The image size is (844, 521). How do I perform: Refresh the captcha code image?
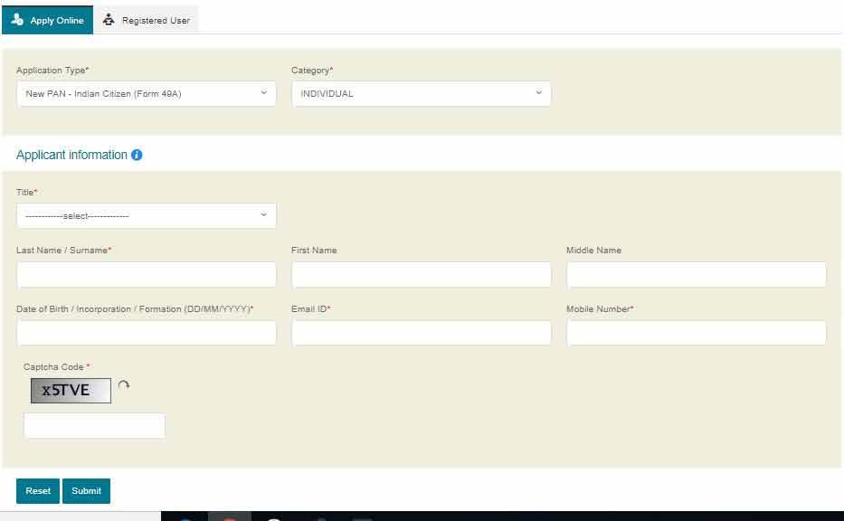(124, 385)
